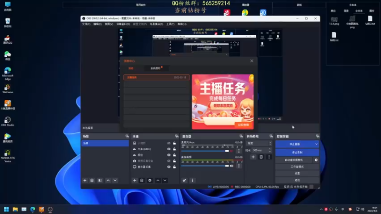
Task: Unmute the Mic/Aux channel
Action: [x=231, y=151]
